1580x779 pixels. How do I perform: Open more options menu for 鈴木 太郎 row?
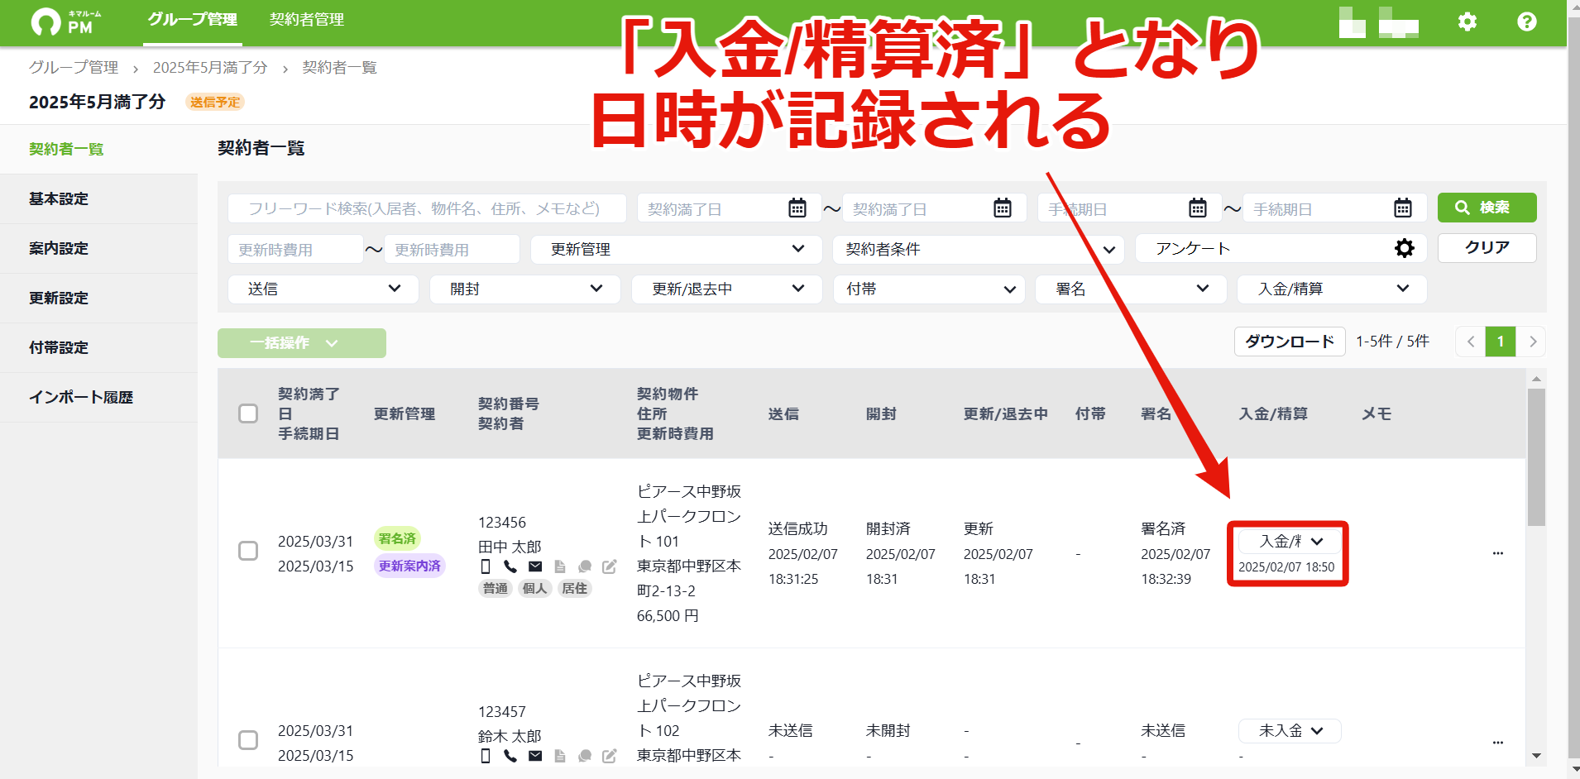(1498, 743)
